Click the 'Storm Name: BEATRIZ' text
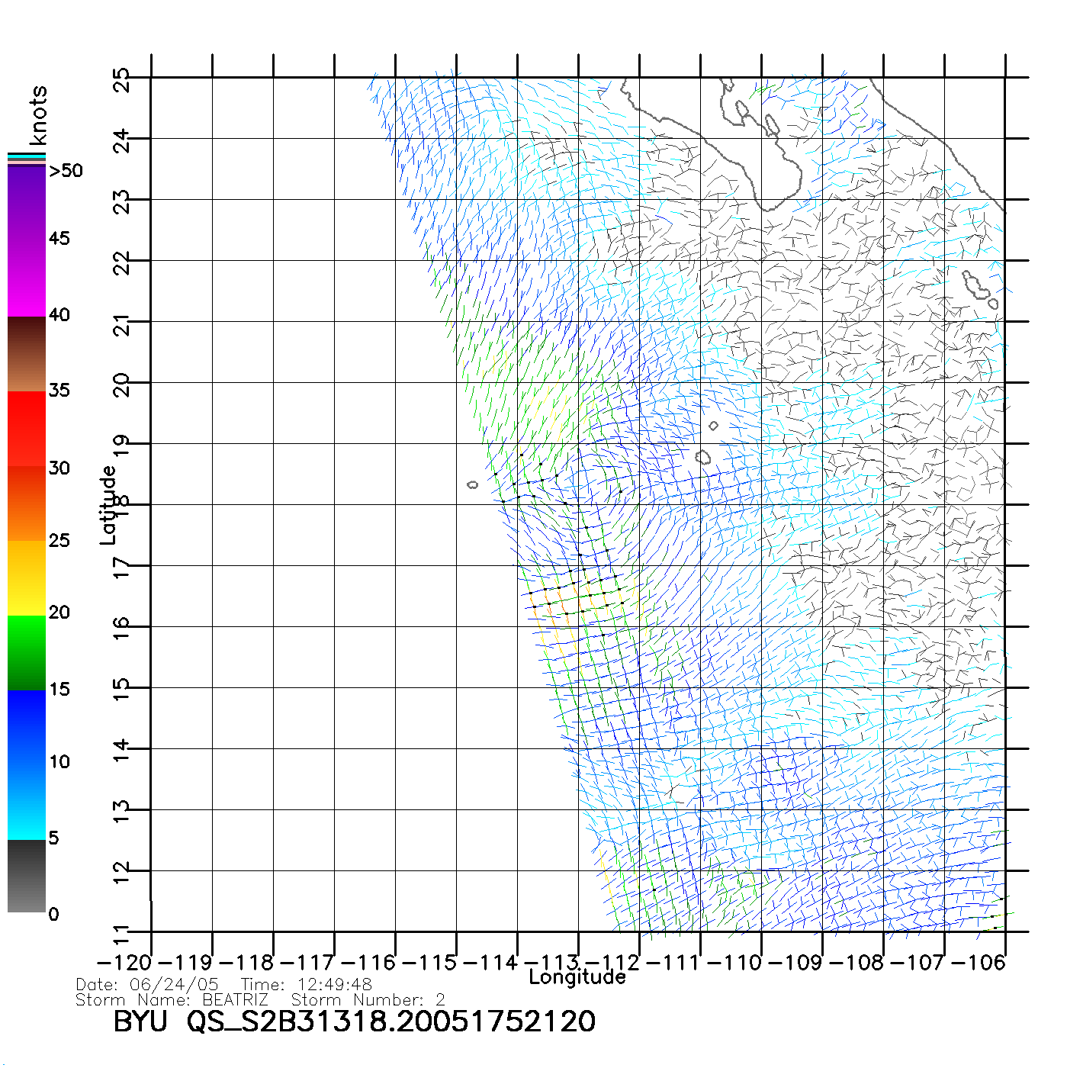Viewport: 1083px width, 1068px height. [x=172, y=1000]
